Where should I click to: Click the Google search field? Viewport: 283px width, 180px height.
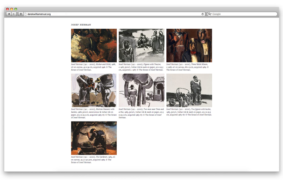point(242,14)
